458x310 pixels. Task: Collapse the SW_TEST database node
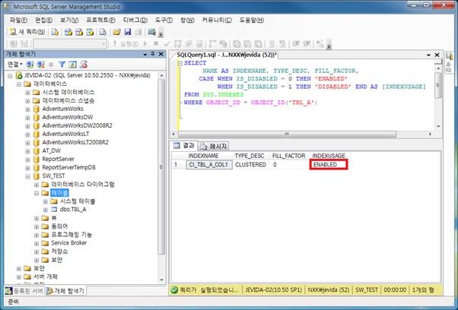(x=27, y=176)
